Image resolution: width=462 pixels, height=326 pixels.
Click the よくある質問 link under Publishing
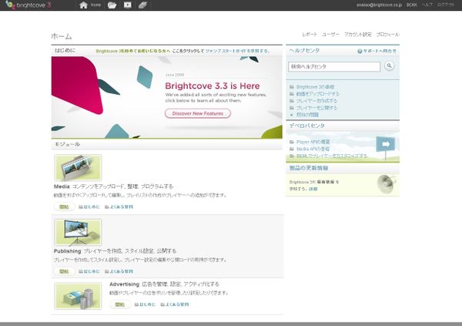pos(119,271)
